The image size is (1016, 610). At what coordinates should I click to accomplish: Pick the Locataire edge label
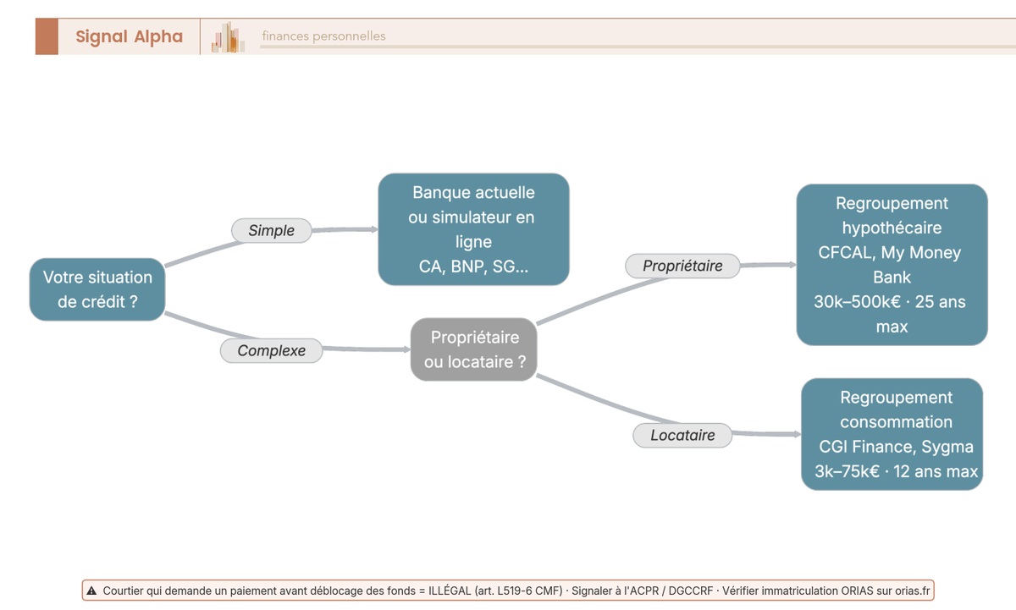(682, 436)
